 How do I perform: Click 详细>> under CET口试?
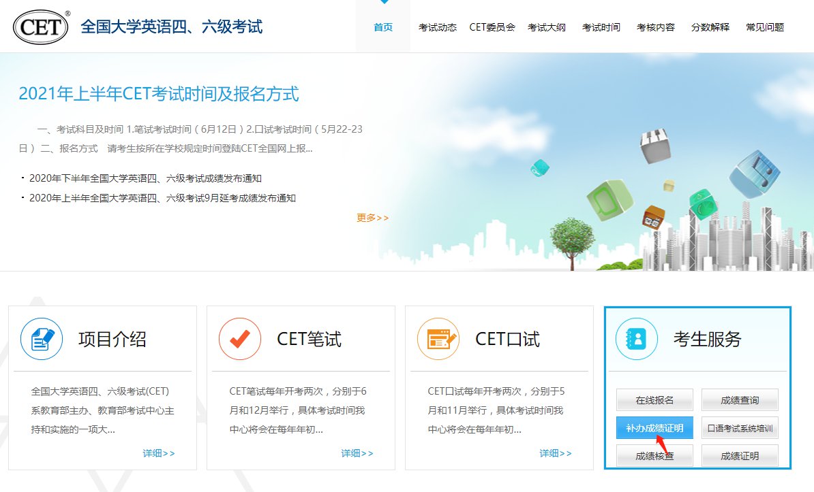(556, 453)
